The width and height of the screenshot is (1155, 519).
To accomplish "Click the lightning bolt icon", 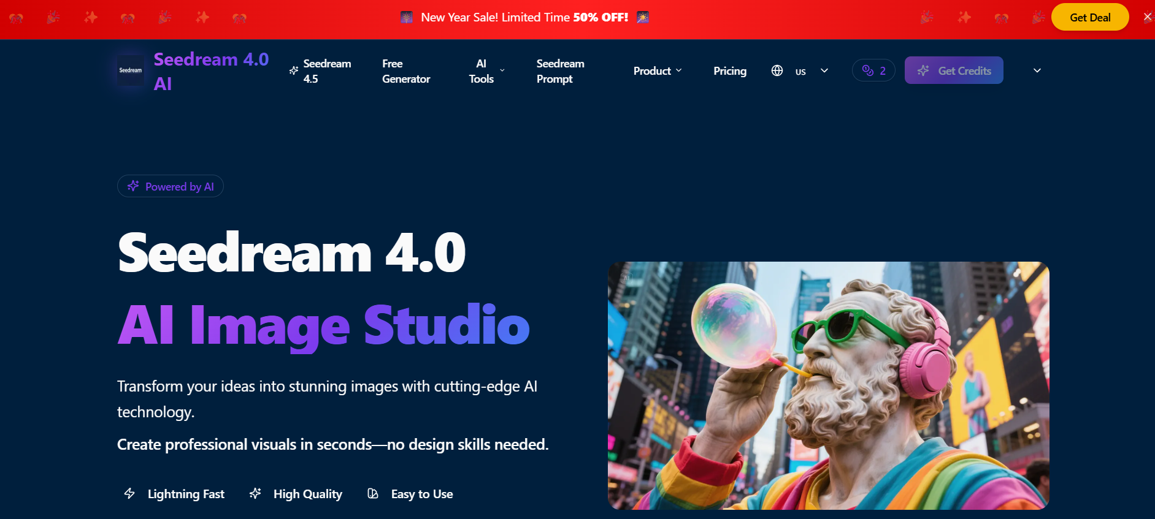I will pyautogui.click(x=129, y=493).
